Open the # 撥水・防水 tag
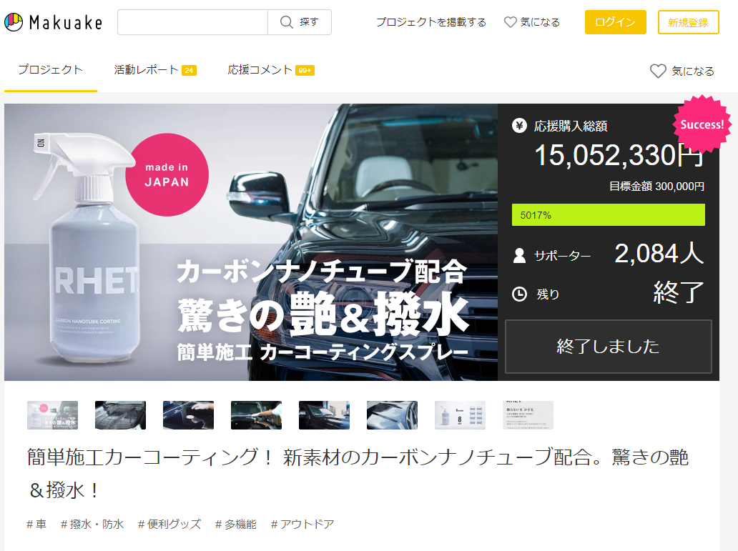The width and height of the screenshot is (738, 551). tap(92, 524)
